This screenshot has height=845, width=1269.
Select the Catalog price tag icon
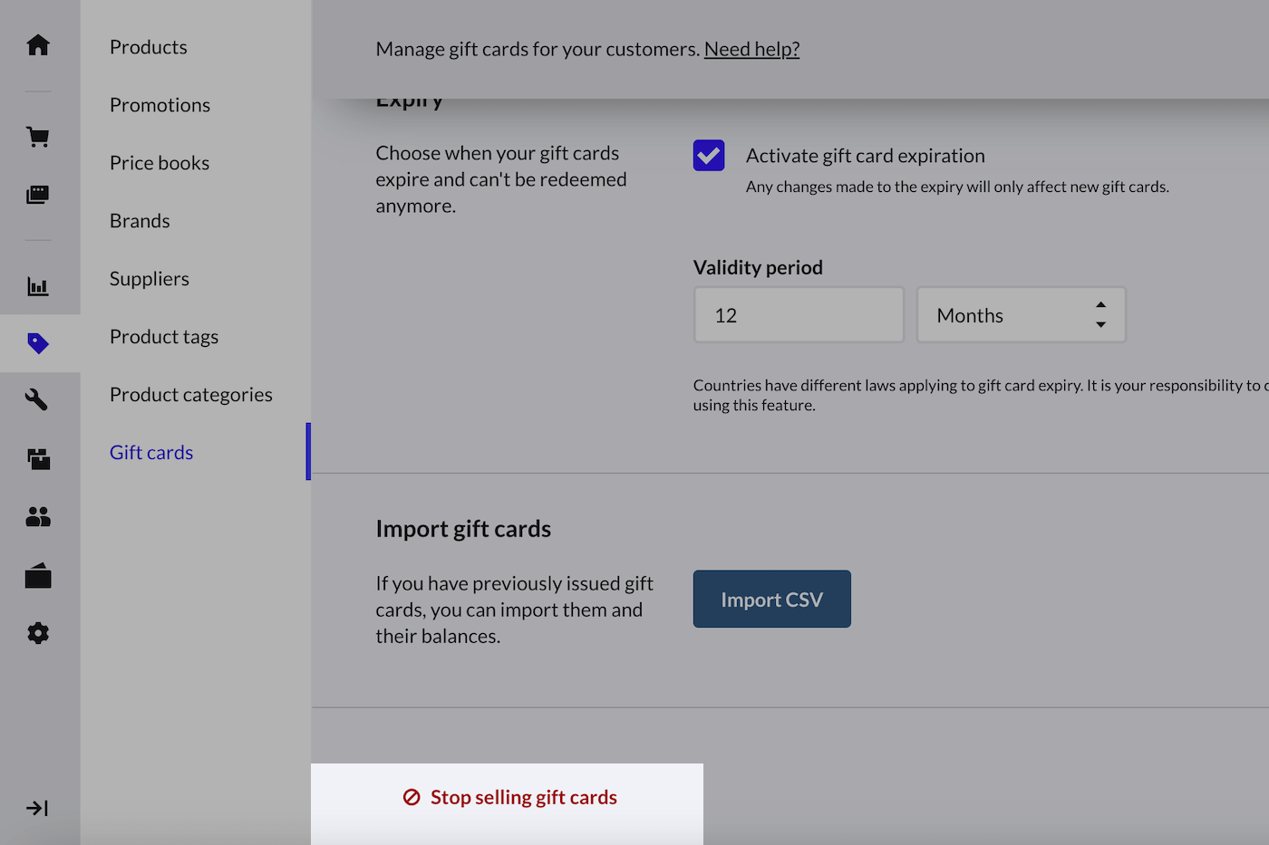[38, 343]
